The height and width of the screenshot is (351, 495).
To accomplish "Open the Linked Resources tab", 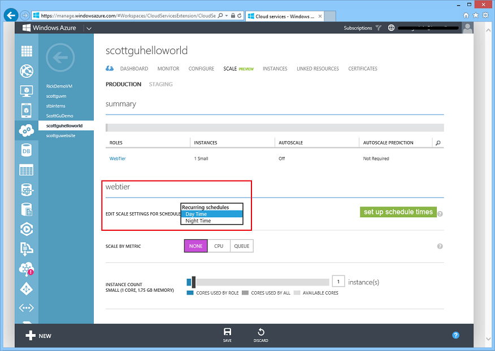I will (318, 68).
